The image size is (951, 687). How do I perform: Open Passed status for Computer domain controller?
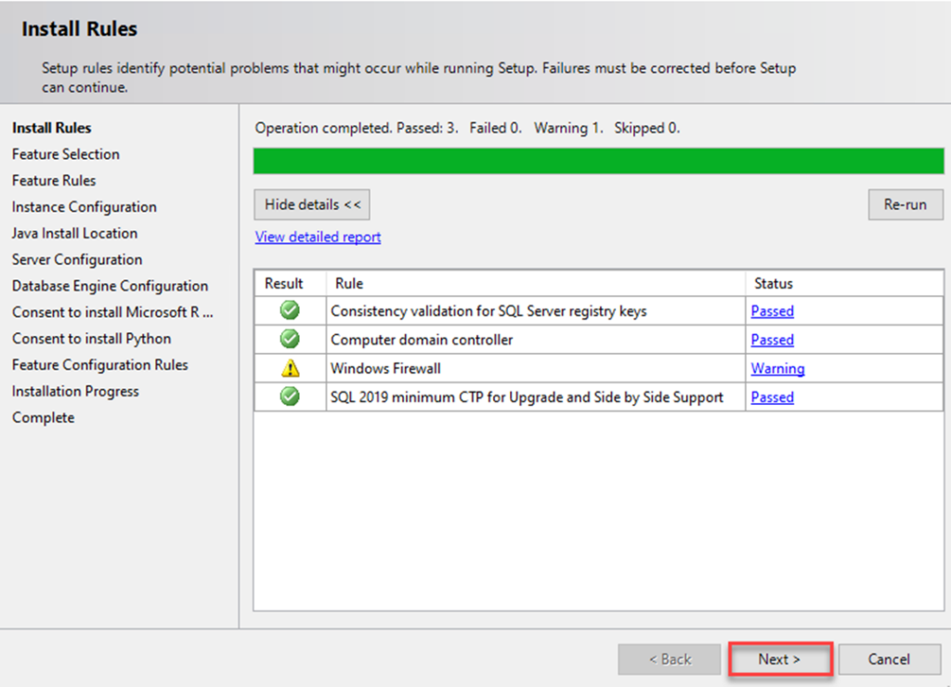click(x=772, y=340)
